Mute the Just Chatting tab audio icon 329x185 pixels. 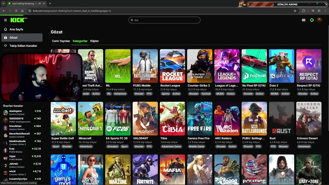coord(39,4)
